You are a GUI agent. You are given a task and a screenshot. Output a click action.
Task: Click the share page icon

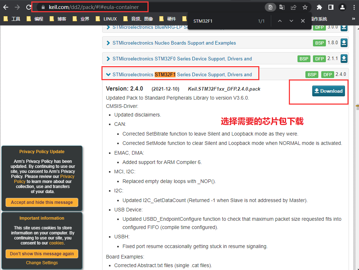(x=293, y=7)
